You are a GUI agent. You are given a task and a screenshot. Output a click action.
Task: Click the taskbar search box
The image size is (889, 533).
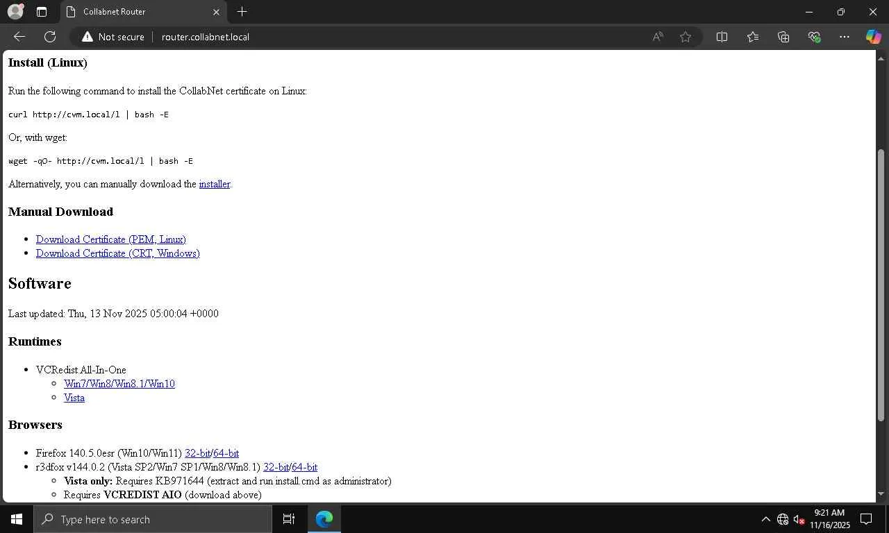point(153,519)
